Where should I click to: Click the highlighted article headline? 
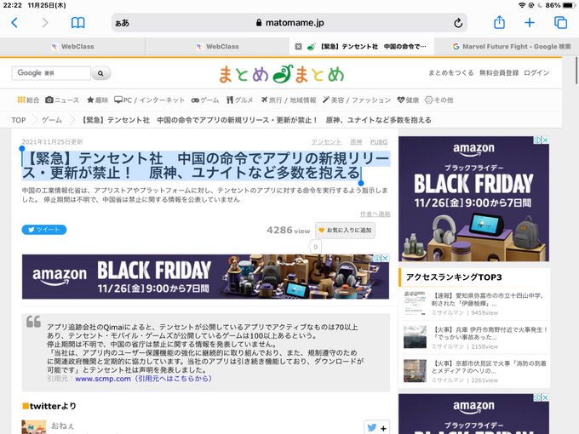206,165
